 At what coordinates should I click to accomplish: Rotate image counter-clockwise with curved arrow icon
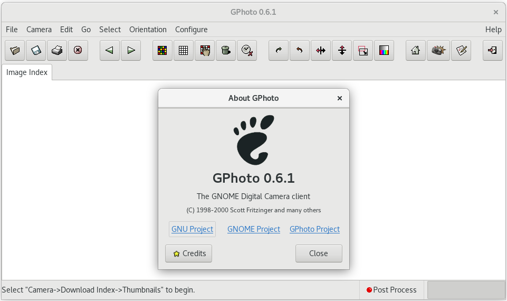[300, 51]
